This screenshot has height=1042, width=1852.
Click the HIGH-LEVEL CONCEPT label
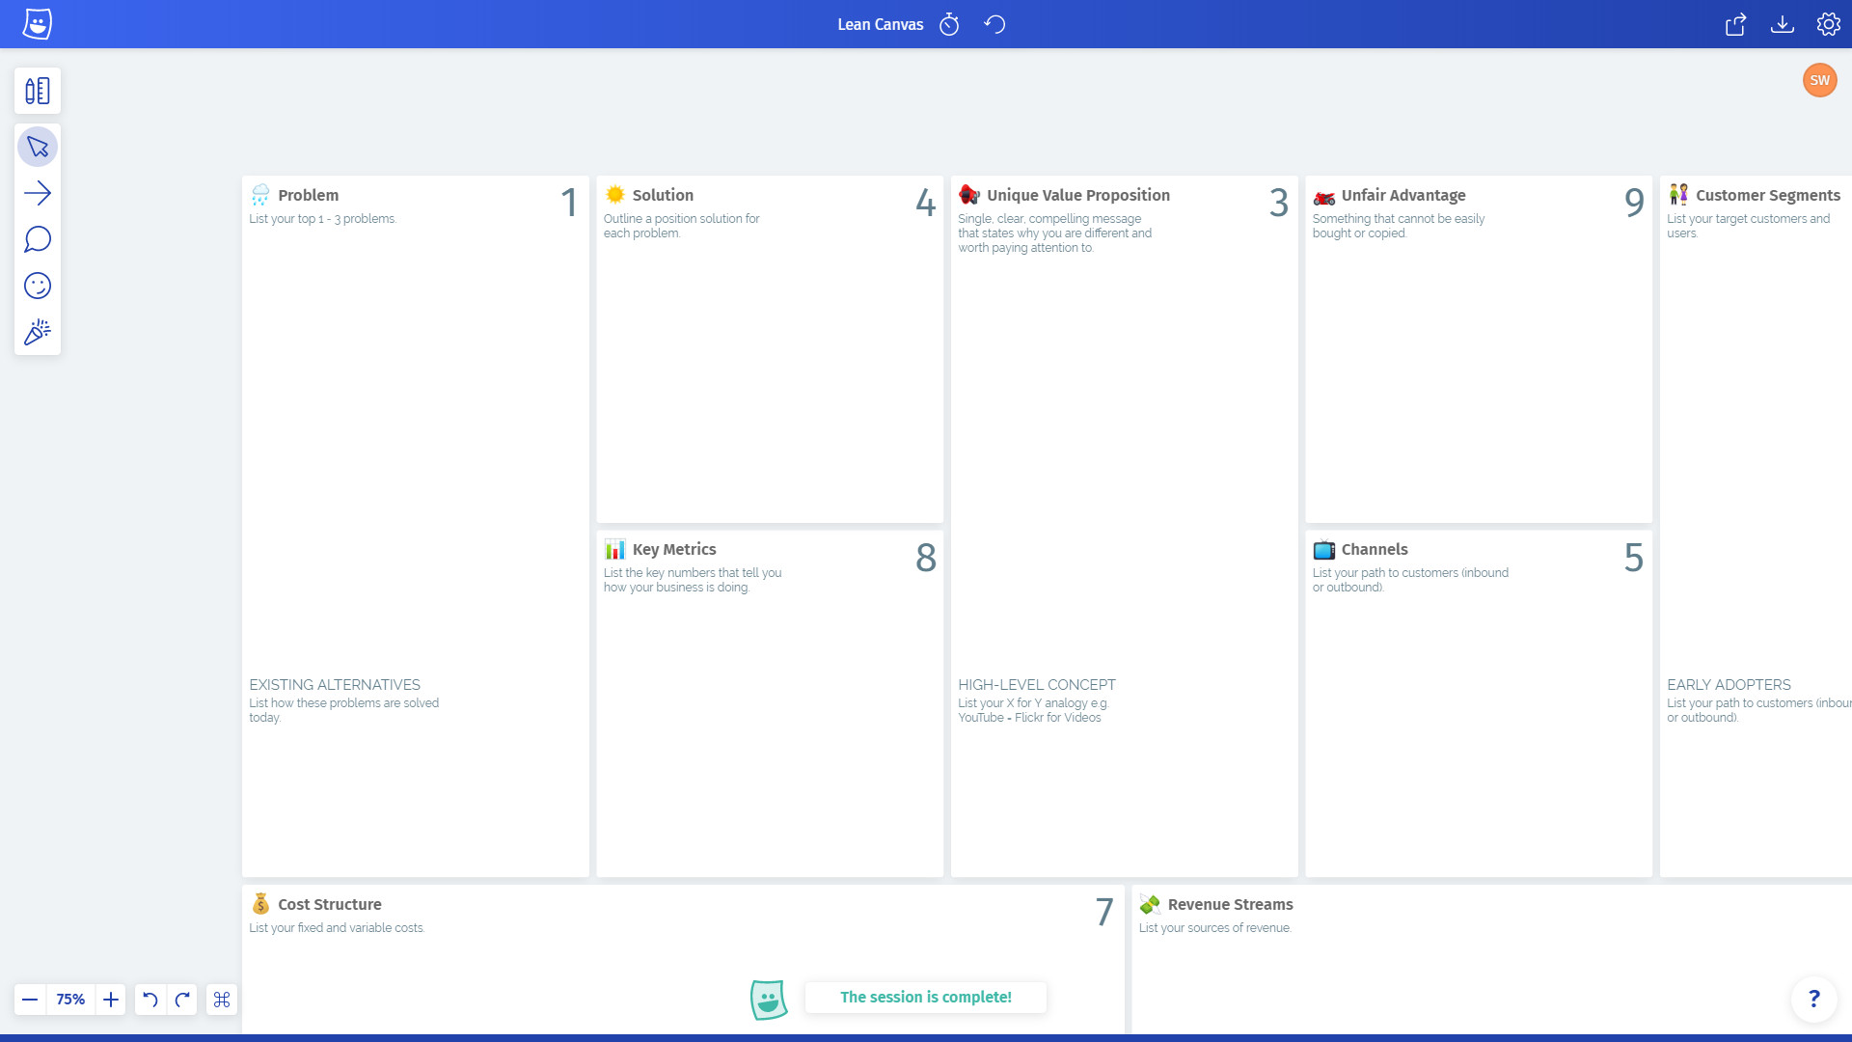(x=1036, y=685)
